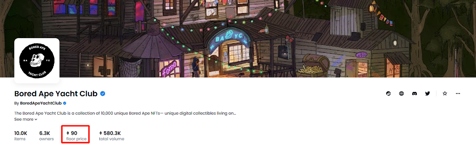The width and height of the screenshot is (476, 145).
Task: Click the Ethereum symbol before 580.3K
Action: (x=101, y=133)
